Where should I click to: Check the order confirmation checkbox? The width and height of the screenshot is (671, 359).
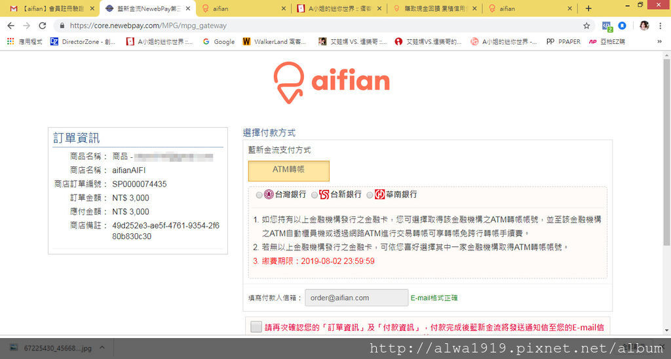pos(256,327)
